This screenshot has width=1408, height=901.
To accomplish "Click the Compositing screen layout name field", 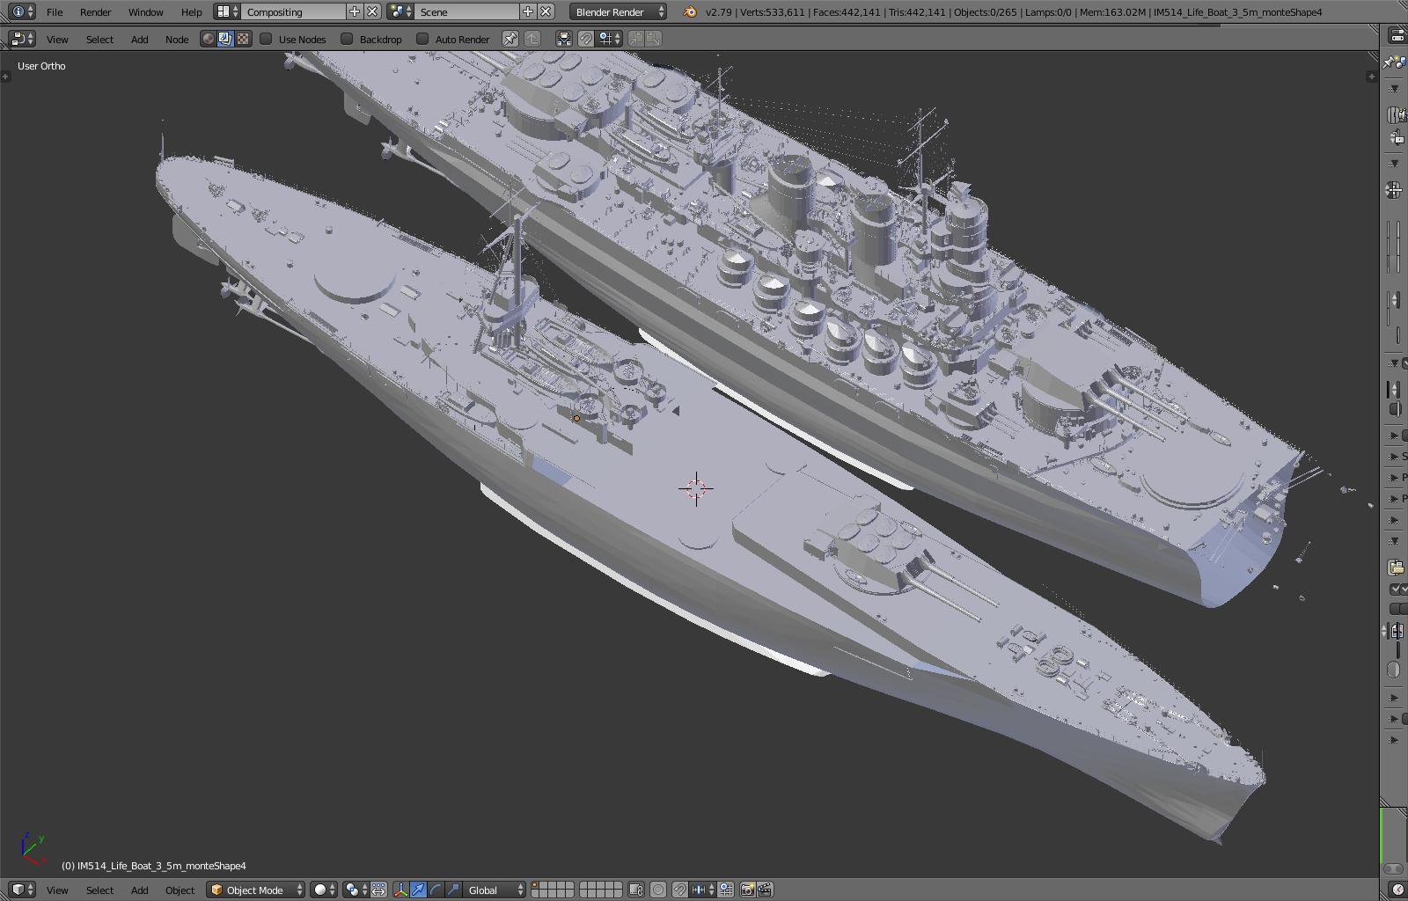I will click(294, 12).
